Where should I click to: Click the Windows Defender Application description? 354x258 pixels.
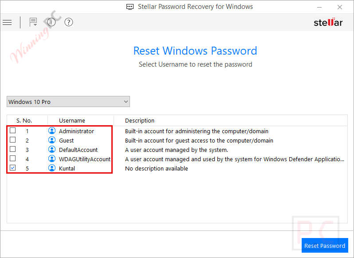point(235,159)
